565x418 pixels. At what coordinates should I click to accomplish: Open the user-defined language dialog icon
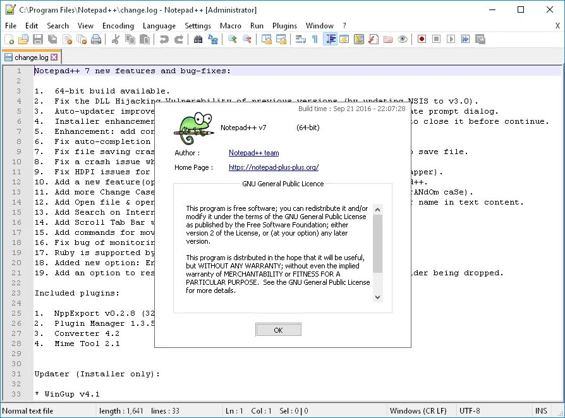pos(344,39)
